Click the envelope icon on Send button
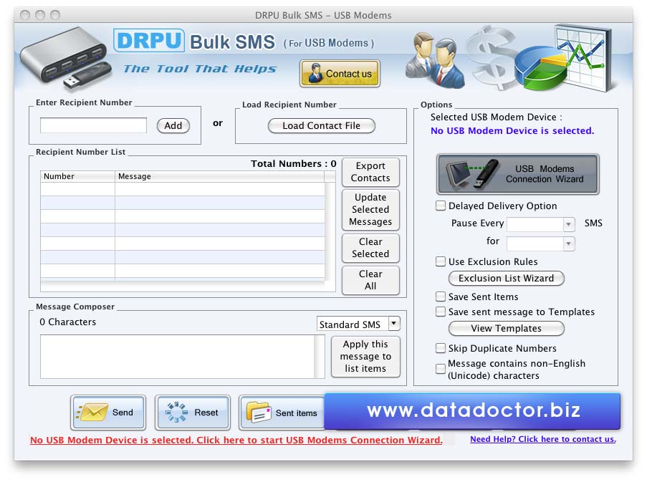Image resolution: width=647 pixels, height=482 pixels. pos(92,412)
